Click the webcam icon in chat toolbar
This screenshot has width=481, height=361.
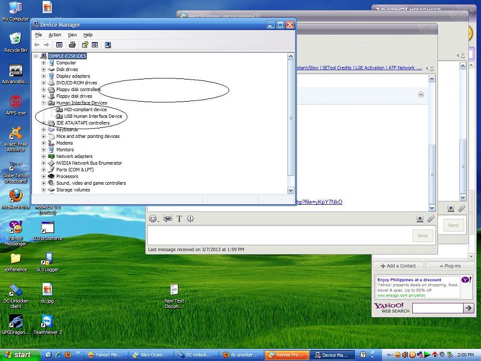pyautogui.click(x=420, y=218)
